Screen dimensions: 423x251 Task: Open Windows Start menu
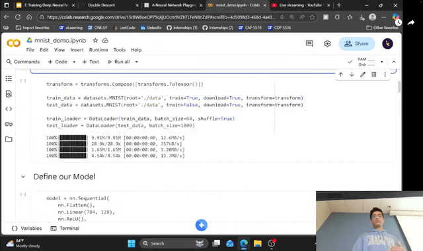[132, 244]
